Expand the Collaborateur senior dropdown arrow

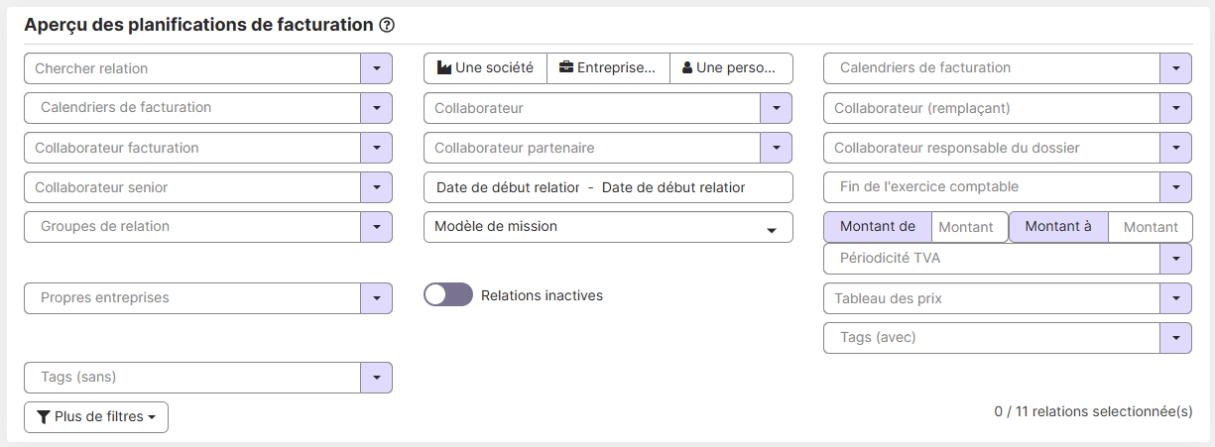tap(376, 187)
